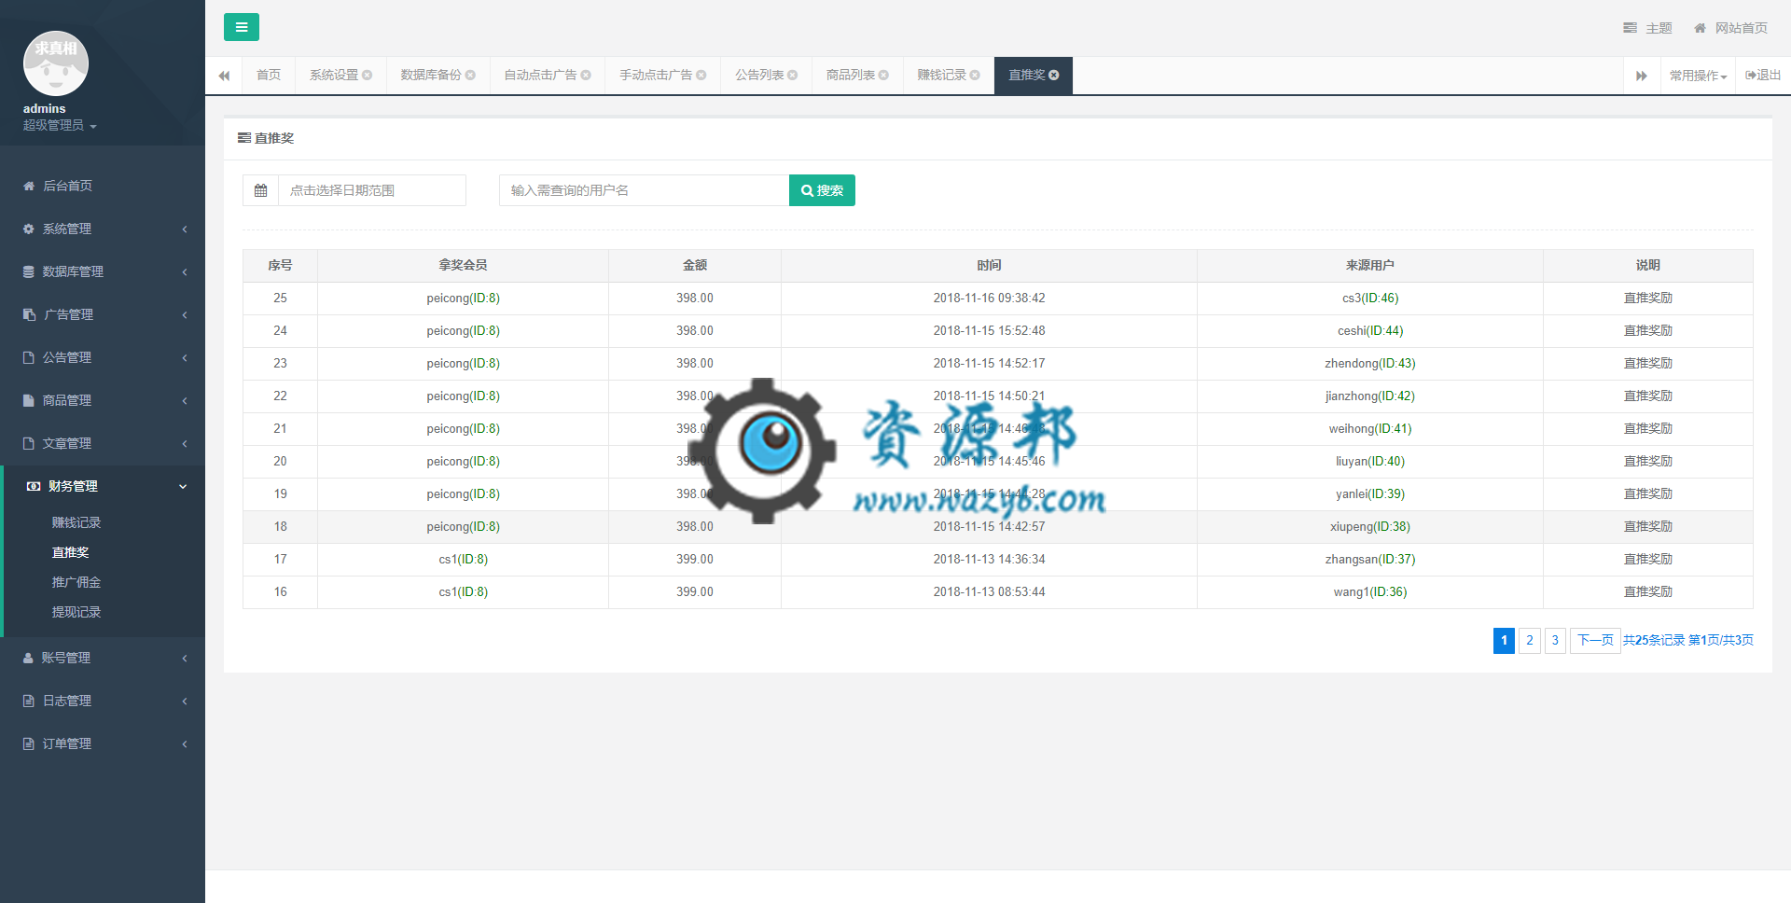
Task: Switch to the 商品列表 tab
Action: (851, 75)
